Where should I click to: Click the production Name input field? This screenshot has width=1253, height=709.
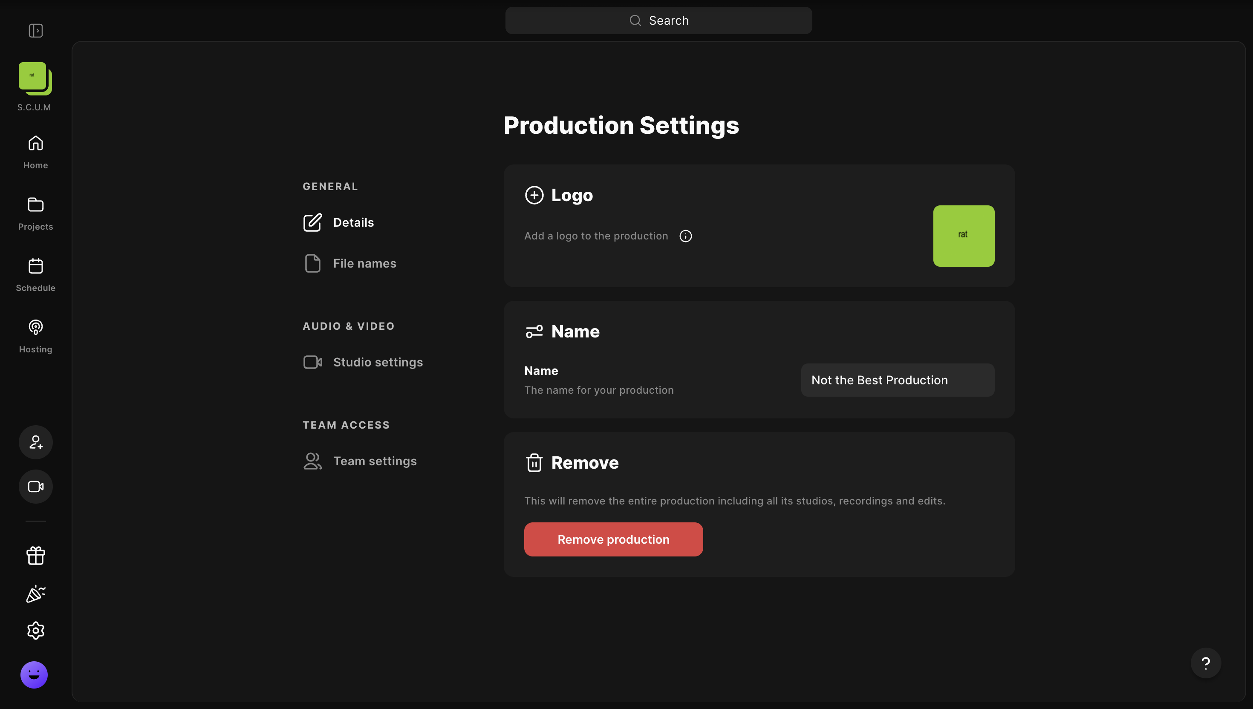pos(897,380)
